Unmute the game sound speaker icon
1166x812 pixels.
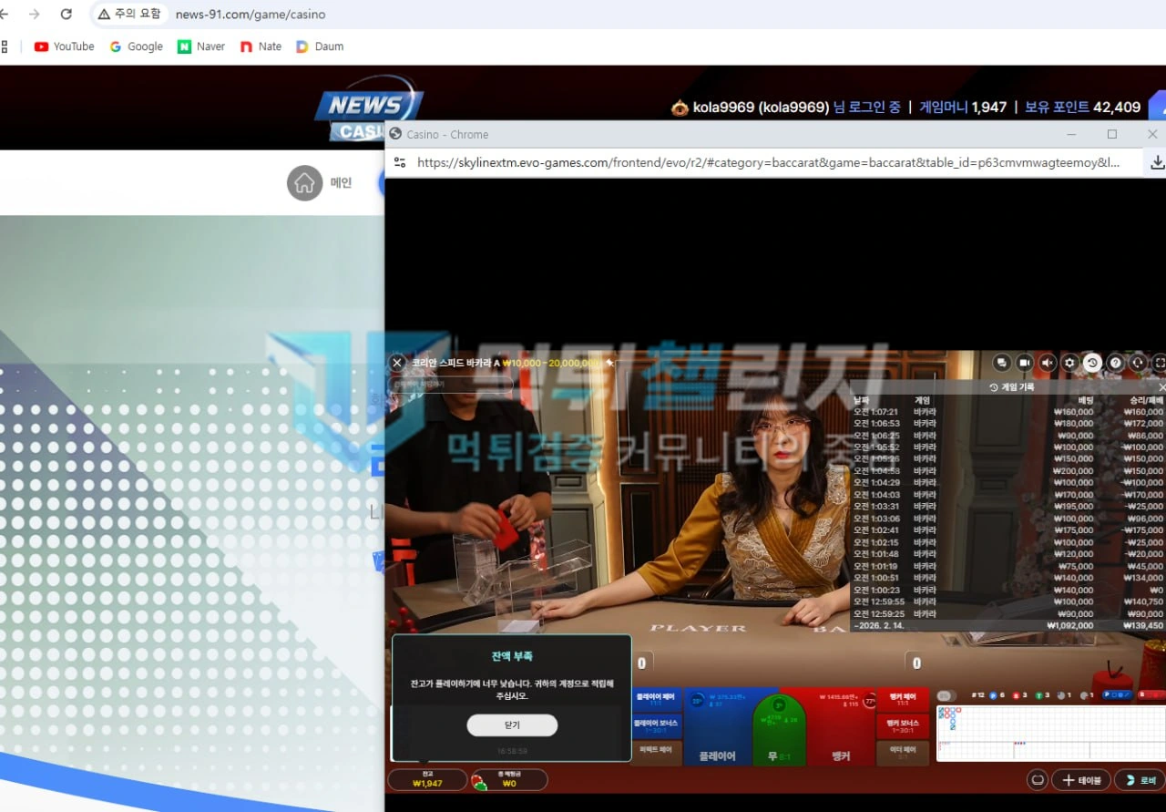coord(1048,363)
